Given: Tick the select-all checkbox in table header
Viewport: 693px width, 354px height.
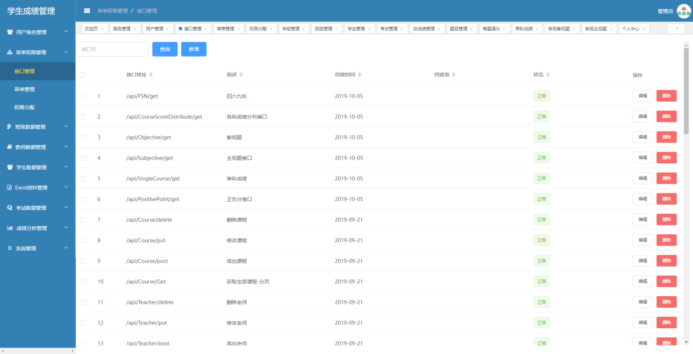Looking at the screenshot, I should [x=81, y=75].
